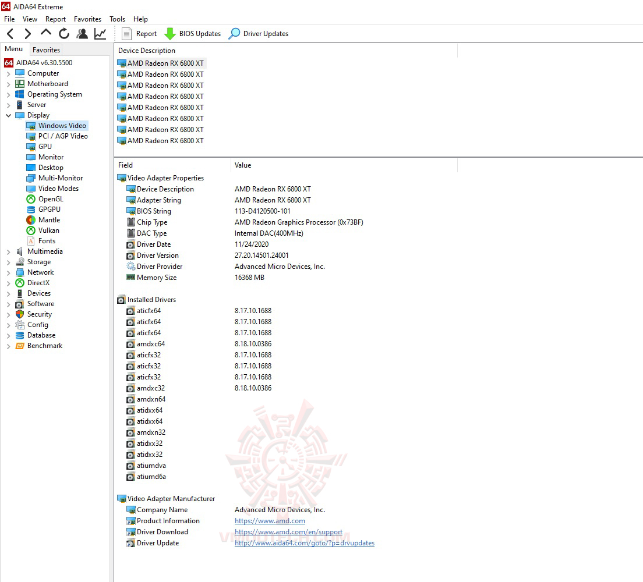Click the Device Description column header
The width and height of the screenshot is (643, 582).
pos(286,51)
